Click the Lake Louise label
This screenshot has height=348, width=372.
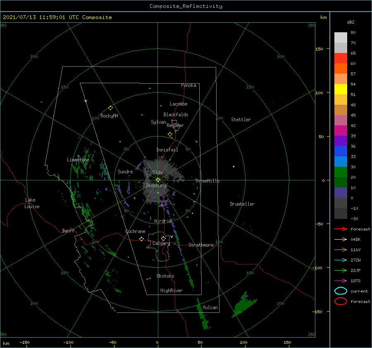tap(32, 203)
